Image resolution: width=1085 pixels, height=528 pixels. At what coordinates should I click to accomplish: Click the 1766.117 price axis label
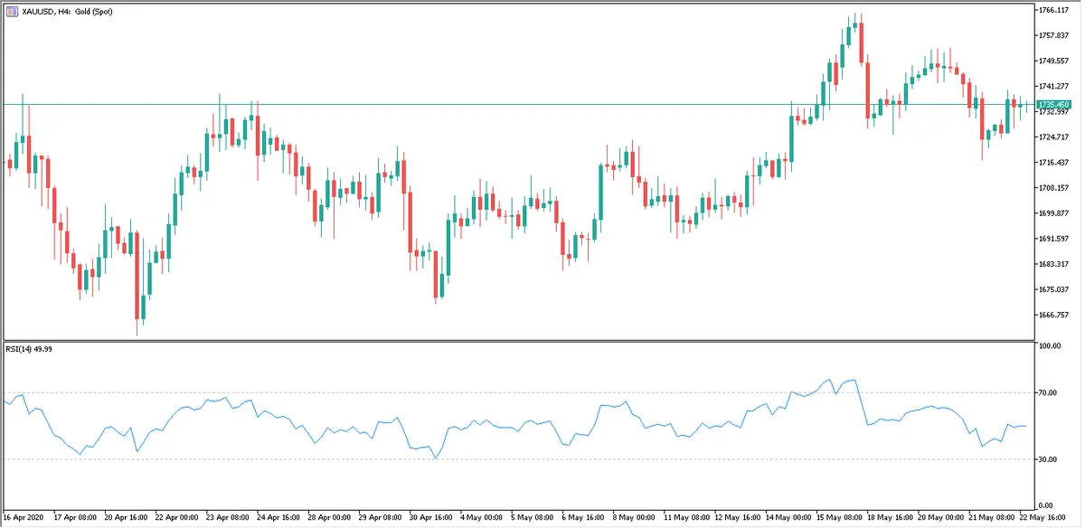[1055, 10]
